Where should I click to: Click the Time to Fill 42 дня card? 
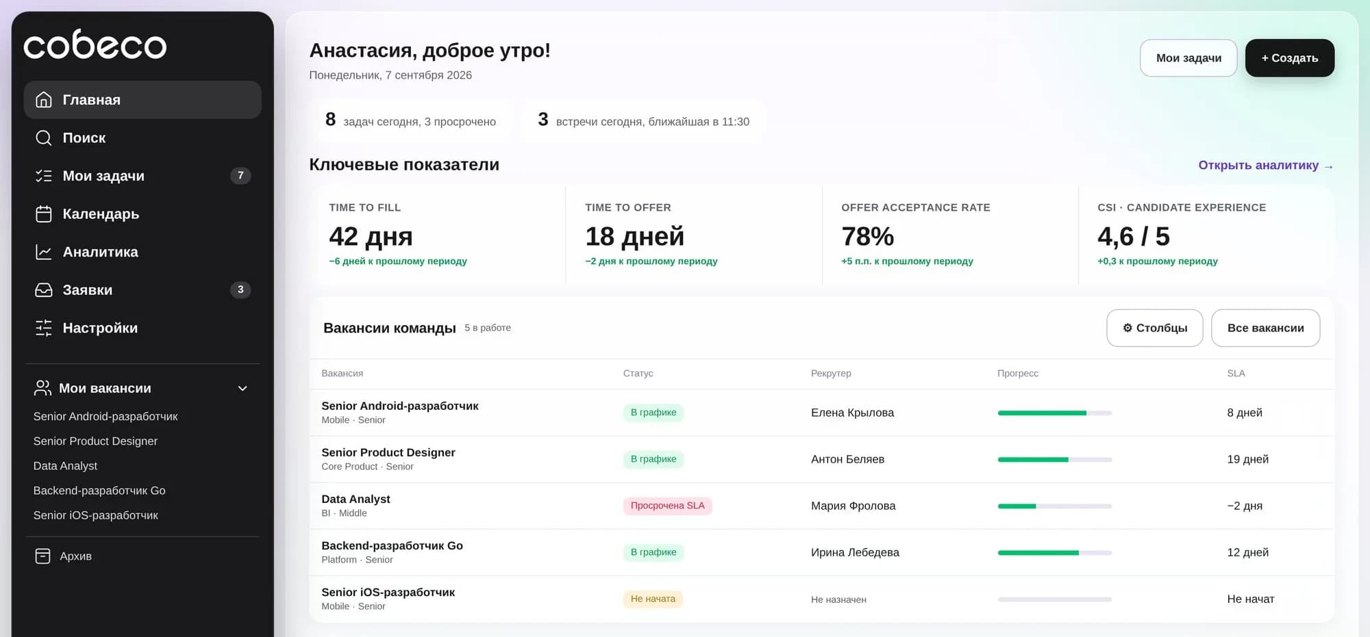click(x=438, y=235)
